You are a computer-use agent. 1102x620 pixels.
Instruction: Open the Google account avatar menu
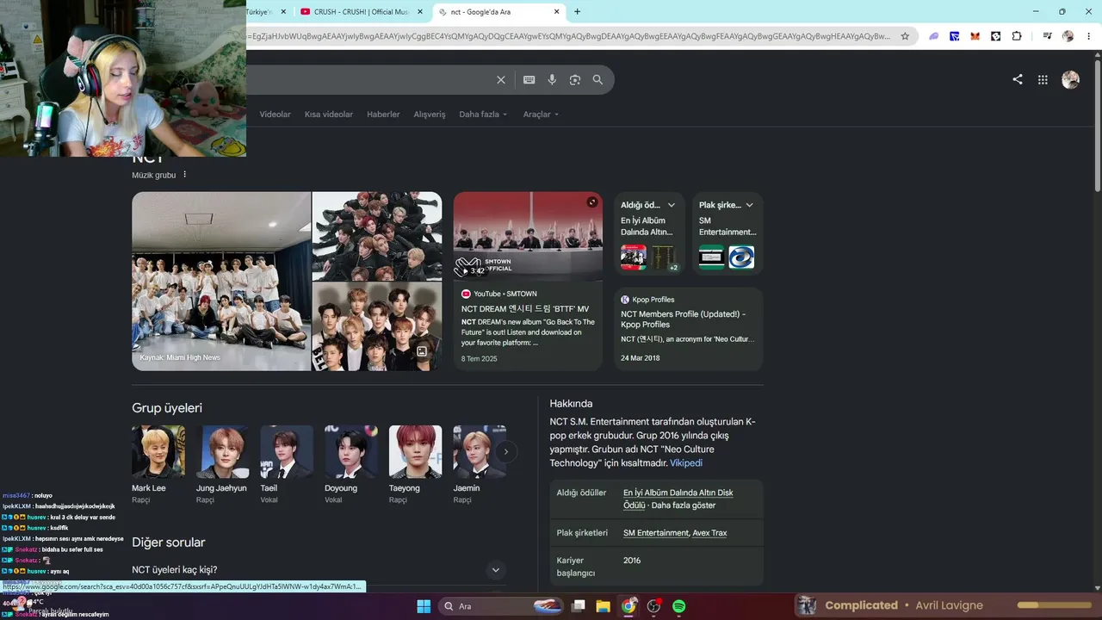(1070, 80)
